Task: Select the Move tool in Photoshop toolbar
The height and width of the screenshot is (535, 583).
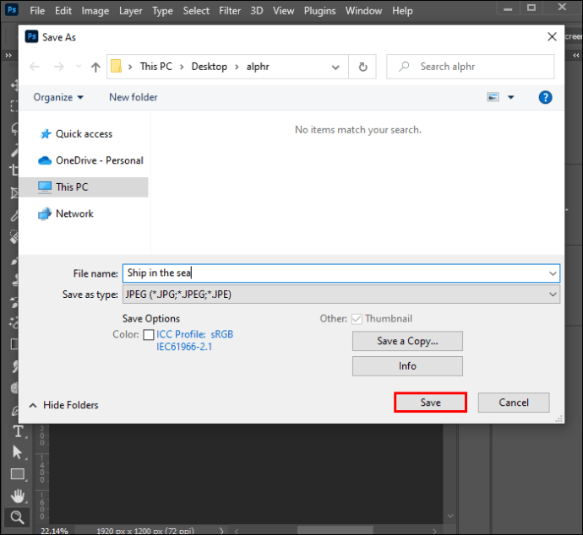Action: (x=14, y=85)
